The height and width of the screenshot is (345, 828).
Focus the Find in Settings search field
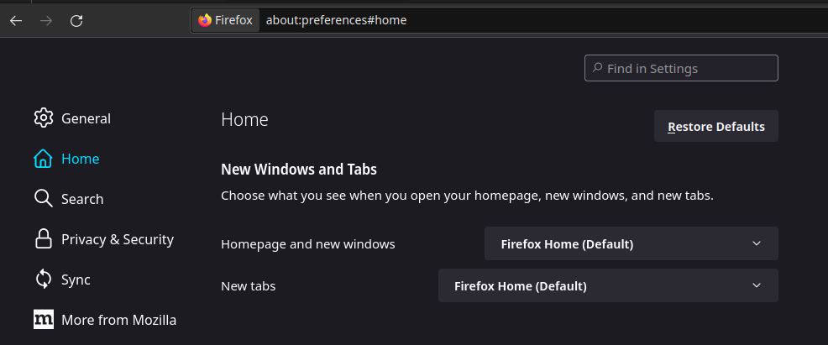coord(689,69)
